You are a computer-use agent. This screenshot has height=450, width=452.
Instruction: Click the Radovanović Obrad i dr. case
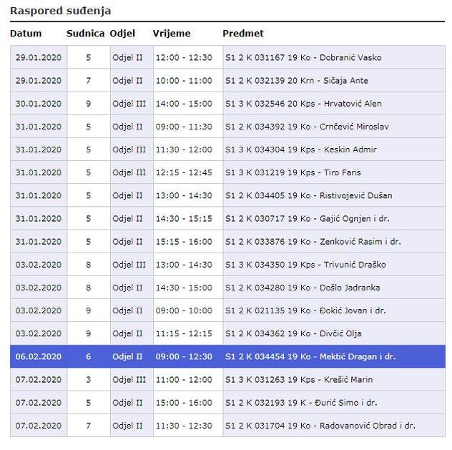pyautogui.click(x=320, y=426)
